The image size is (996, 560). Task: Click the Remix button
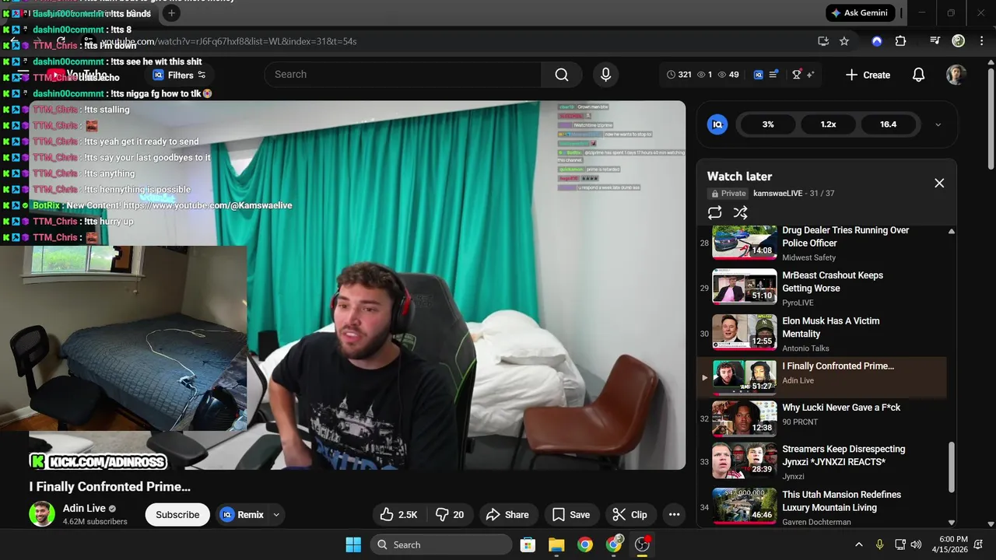242,514
